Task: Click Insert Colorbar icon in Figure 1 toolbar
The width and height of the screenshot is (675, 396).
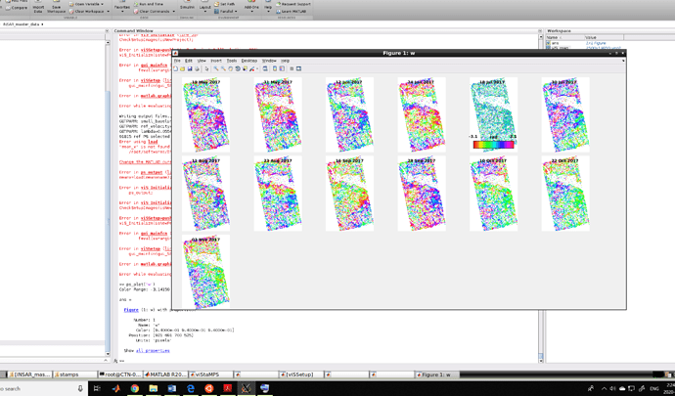Action: pyautogui.click(x=275, y=68)
